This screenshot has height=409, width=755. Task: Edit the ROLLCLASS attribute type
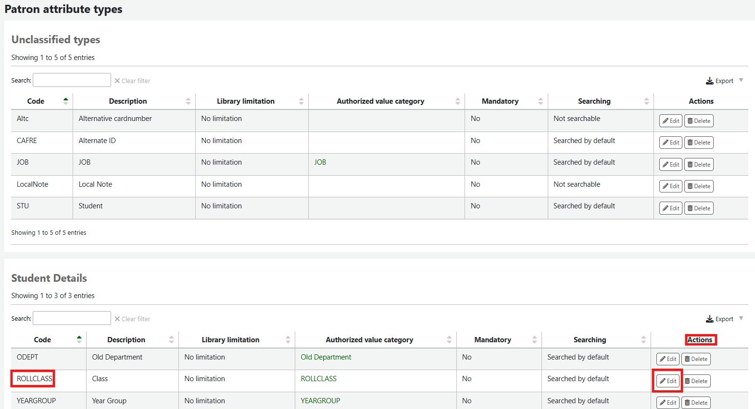coord(667,381)
